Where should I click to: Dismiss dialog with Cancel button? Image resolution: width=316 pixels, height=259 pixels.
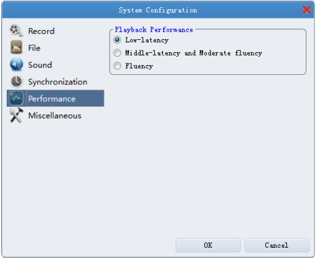[277, 245]
